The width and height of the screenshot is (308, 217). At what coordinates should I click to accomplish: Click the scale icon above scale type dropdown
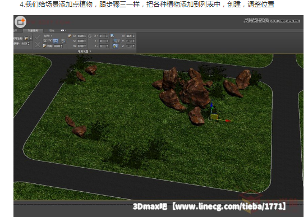coord(112,35)
